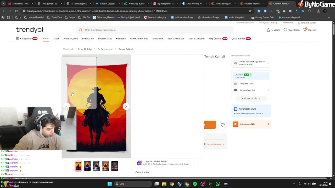The width and height of the screenshot is (335, 188).
Task: Click the microphone icon in system tray
Action: pos(299,184)
